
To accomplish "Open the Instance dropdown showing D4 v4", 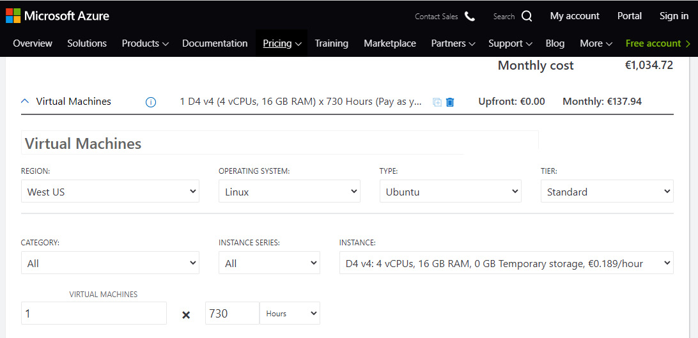I will 507,263.
